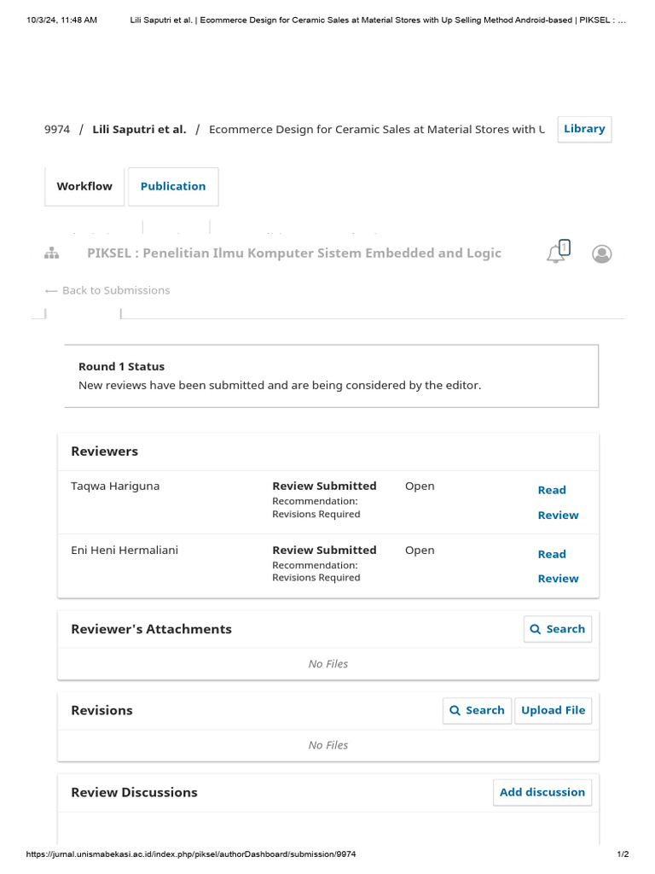The height and width of the screenshot is (874, 655).
Task: Open the user profile avatar icon
Action: pos(602,254)
